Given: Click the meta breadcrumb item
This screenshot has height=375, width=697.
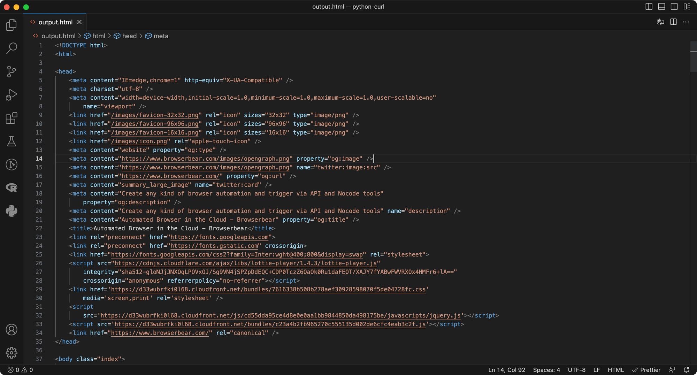Looking at the screenshot, I should coord(161,36).
